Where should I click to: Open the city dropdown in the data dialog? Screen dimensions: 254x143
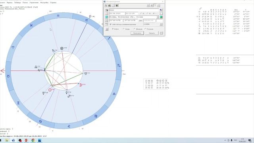coord(158,17)
